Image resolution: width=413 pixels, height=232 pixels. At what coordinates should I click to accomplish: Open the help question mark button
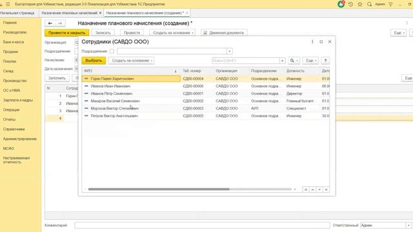coord(325,61)
